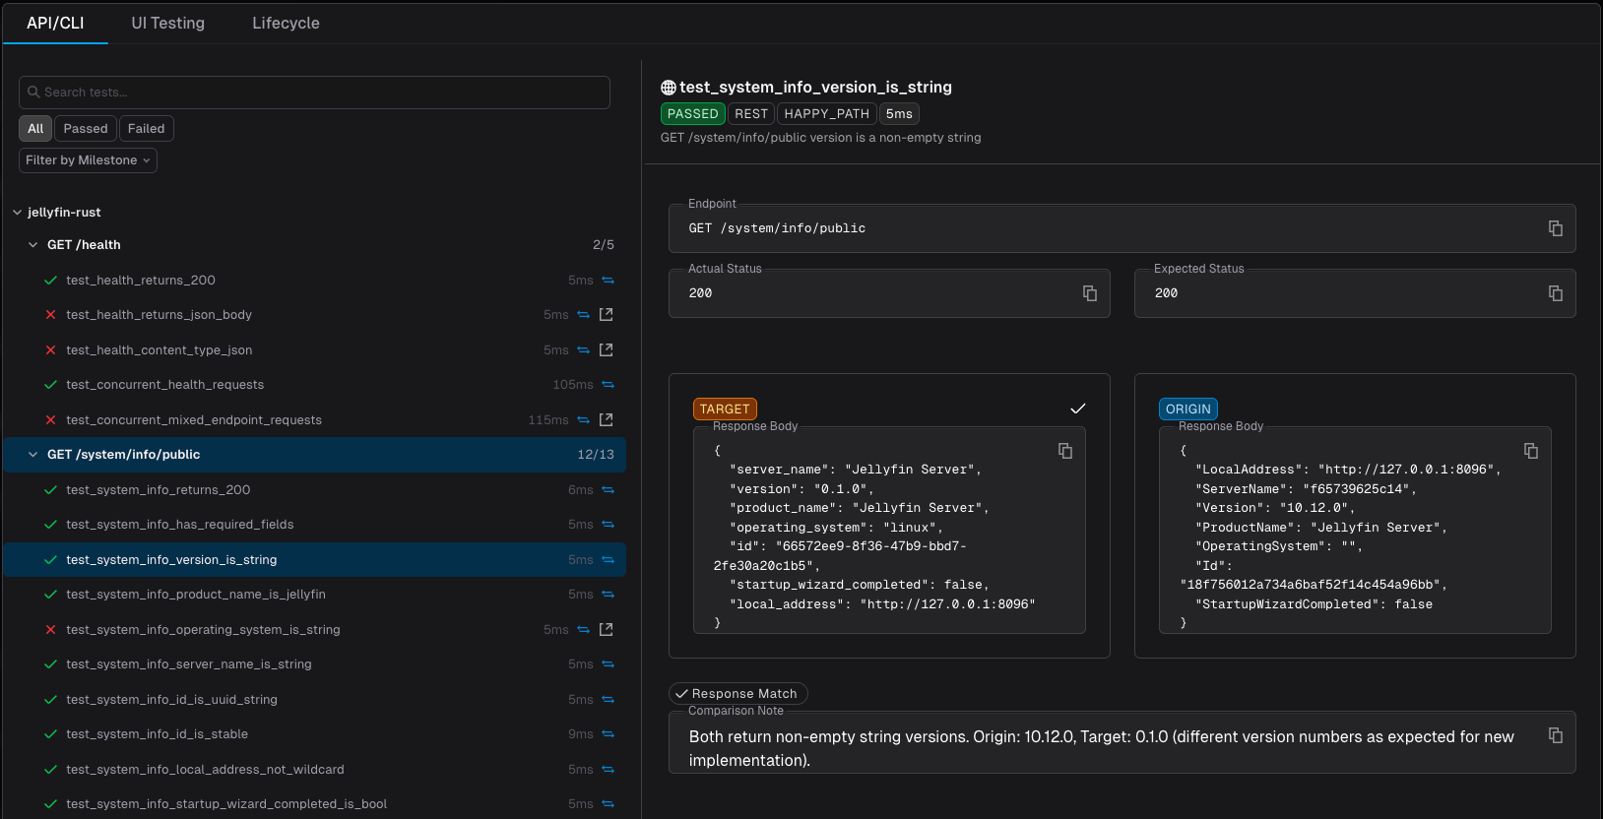Screen dimensions: 1603x819
Task: Click compare arrows icon for test_system_info_server_name_is_string
Action: tap(608, 664)
